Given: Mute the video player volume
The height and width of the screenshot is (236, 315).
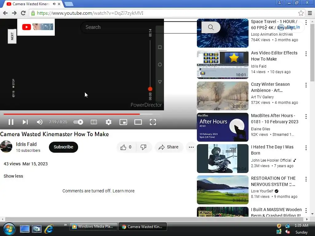Looking at the screenshot, I should (x=39, y=122).
